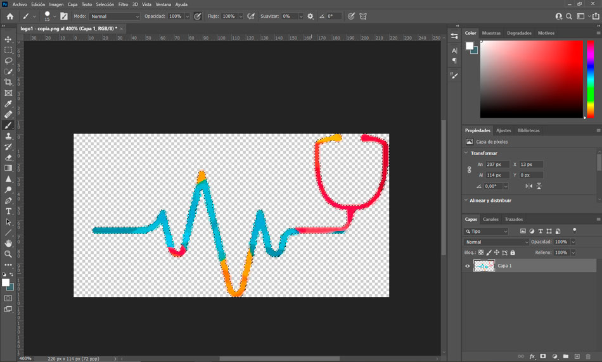The width and height of the screenshot is (602, 362).
Task: Activate the Eyedropper tool
Action: (8, 104)
